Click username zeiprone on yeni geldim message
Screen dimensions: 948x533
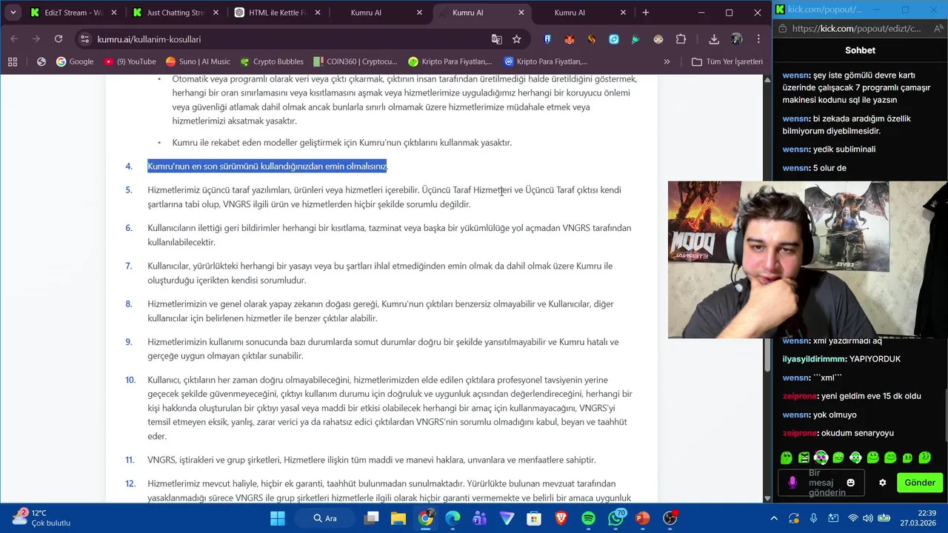800,396
